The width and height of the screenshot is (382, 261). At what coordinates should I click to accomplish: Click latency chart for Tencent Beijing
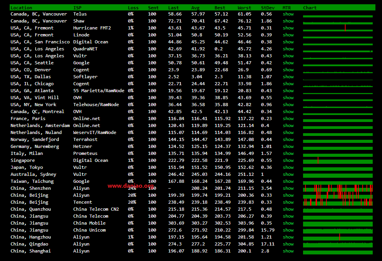click(x=337, y=202)
